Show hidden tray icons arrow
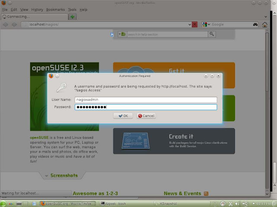This screenshot has height=207, width=277. point(254,204)
